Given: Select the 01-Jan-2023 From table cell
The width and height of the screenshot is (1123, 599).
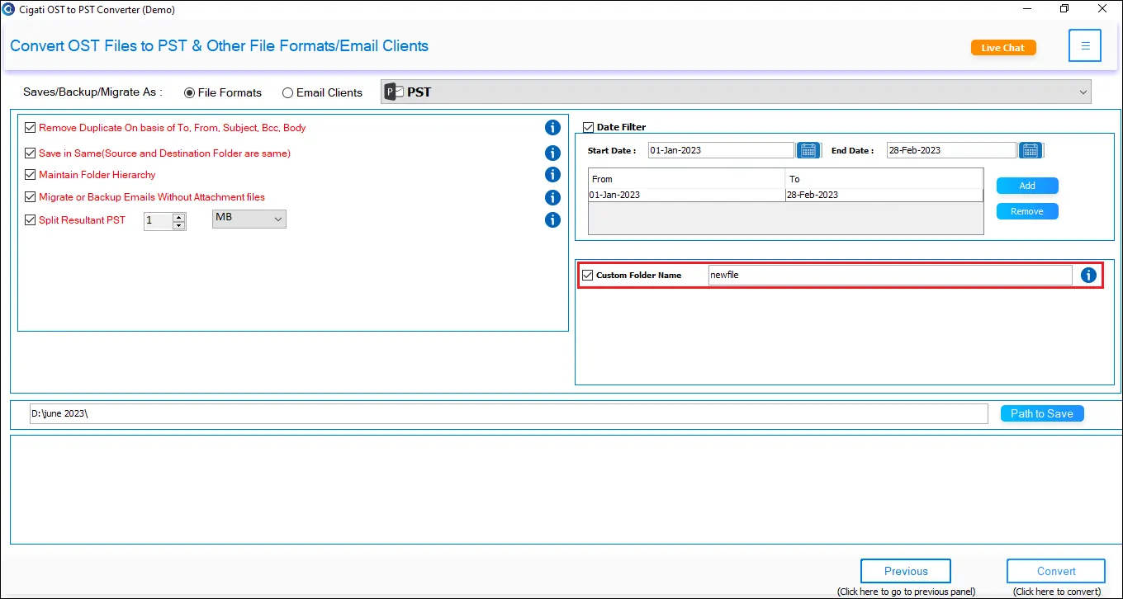Looking at the screenshot, I should click(x=686, y=195).
